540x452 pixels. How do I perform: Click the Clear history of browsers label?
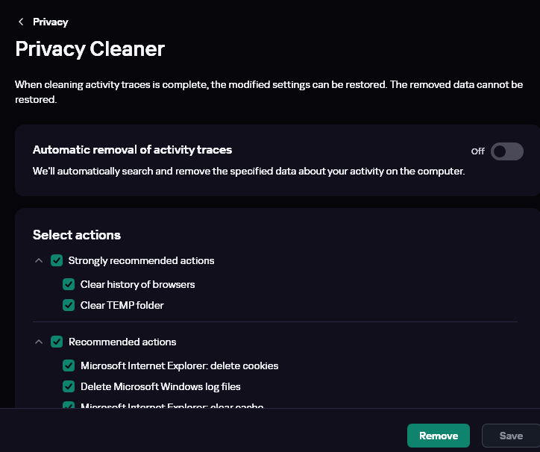pyautogui.click(x=137, y=284)
